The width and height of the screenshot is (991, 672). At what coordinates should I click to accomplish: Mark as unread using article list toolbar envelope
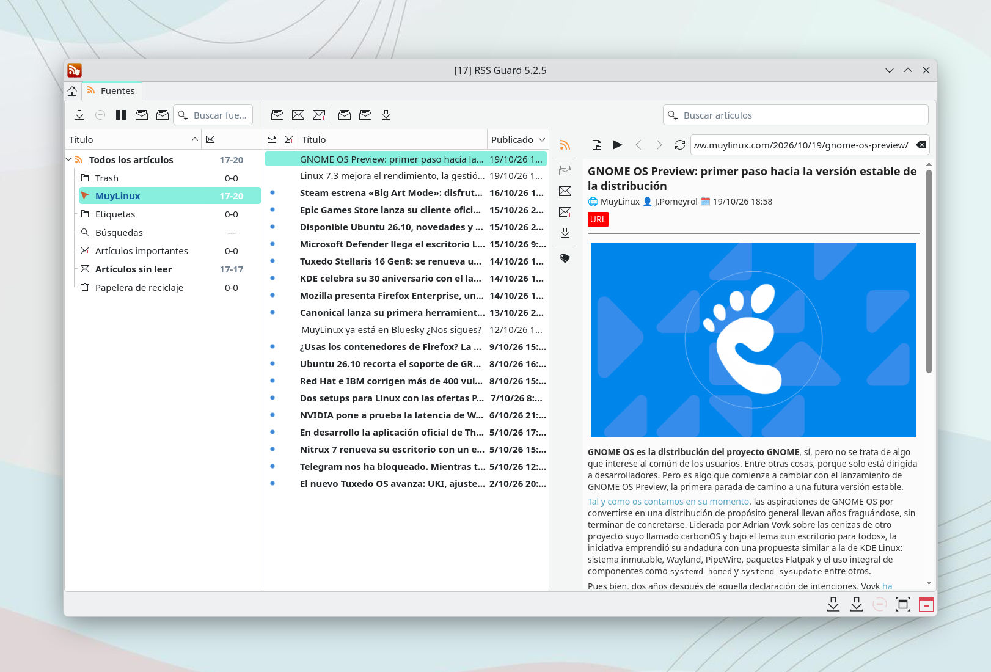(298, 115)
